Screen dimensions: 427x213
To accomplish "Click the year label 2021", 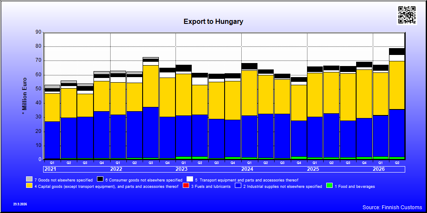I will click(x=50, y=169).
